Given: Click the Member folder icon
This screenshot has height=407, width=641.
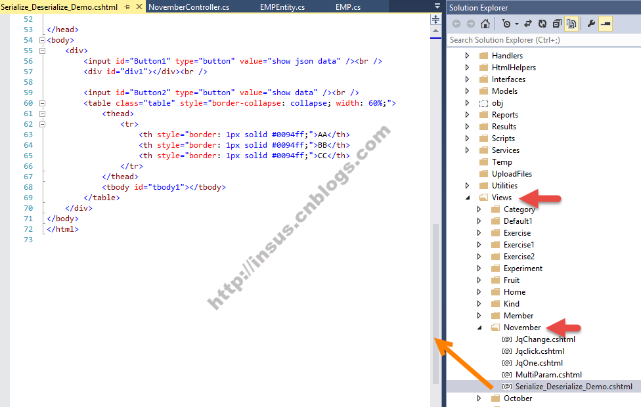Looking at the screenshot, I should [495, 316].
